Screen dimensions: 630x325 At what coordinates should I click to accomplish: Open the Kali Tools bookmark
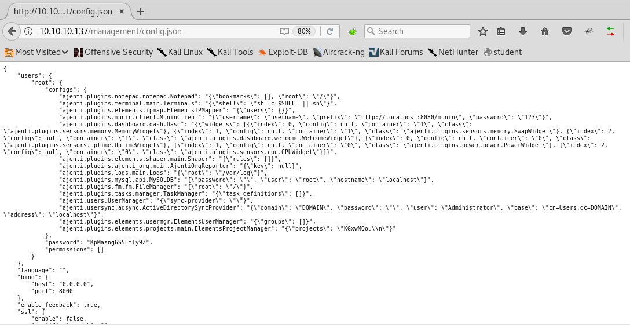(x=230, y=52)
